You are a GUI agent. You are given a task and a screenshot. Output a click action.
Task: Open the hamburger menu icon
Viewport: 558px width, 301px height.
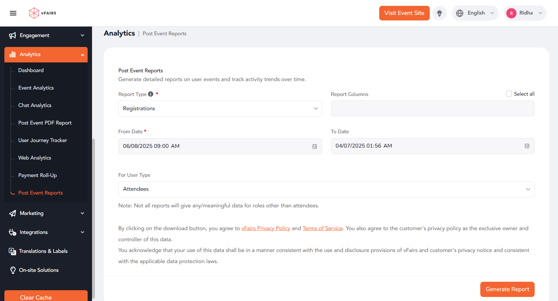point(13,13)
